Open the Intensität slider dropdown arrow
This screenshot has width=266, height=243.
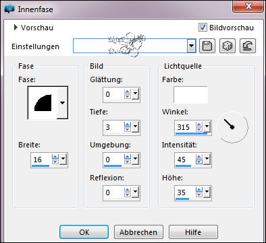(207, 160)
